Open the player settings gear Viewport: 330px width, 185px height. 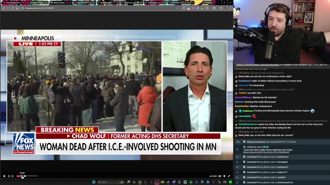pyautogui.click(x=224, y=176)
